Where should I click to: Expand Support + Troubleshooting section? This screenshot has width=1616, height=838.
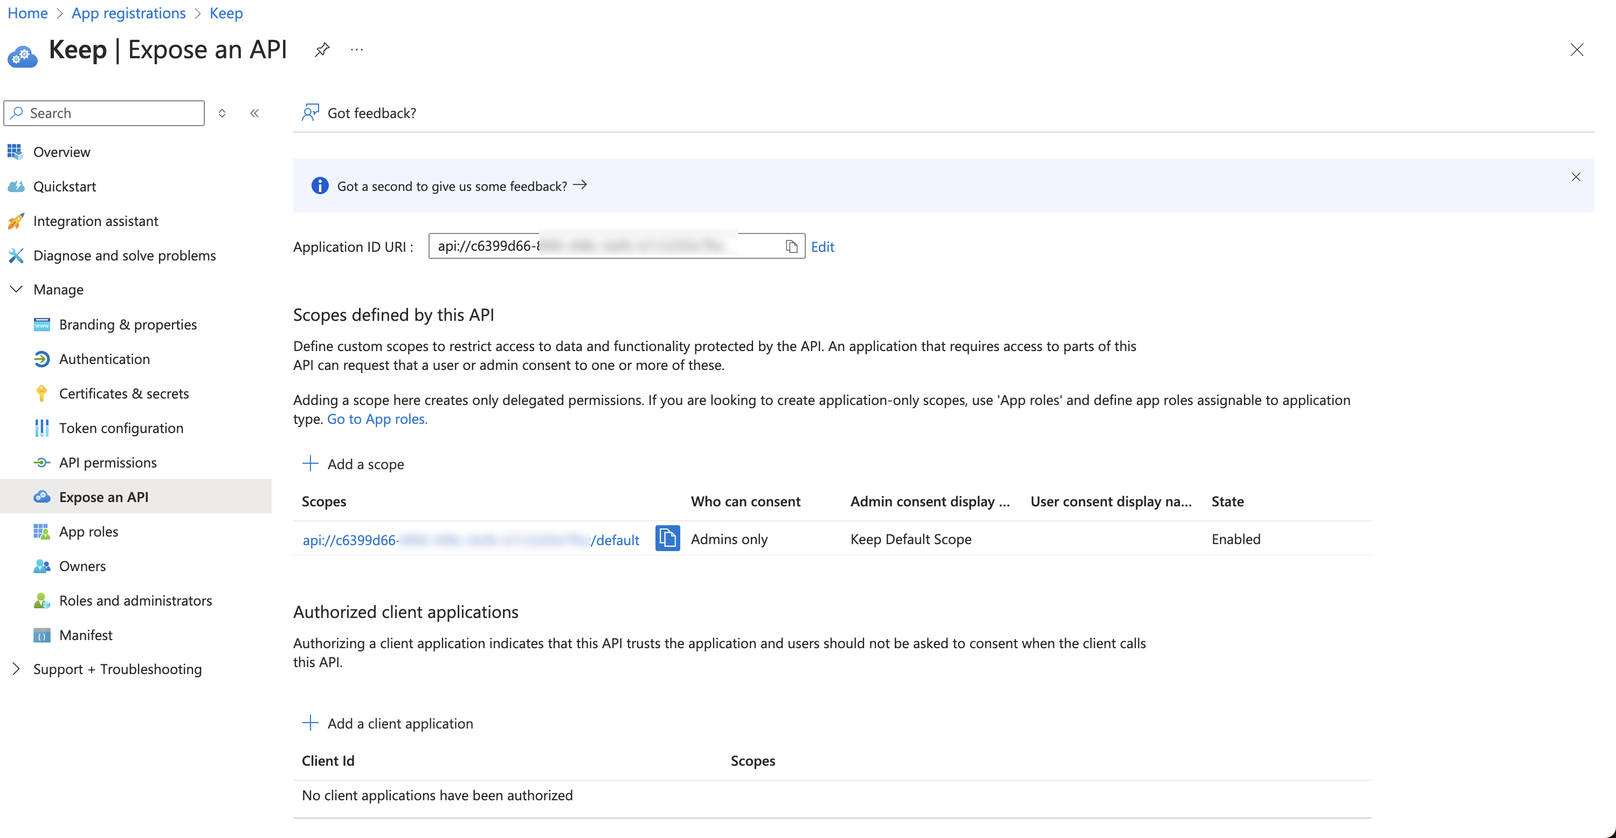(x=16, y=669)
